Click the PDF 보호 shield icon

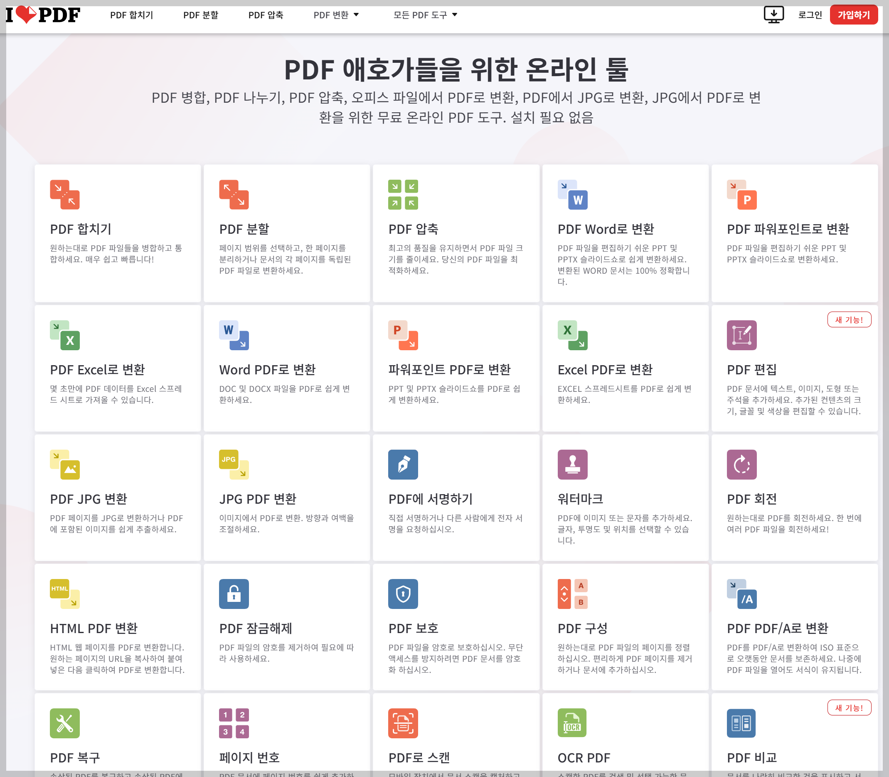click(403, 594)
